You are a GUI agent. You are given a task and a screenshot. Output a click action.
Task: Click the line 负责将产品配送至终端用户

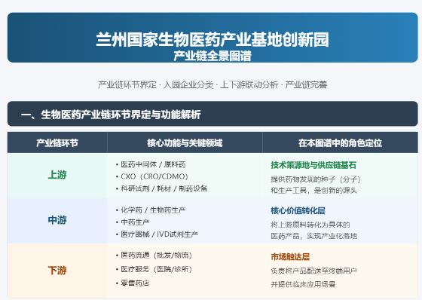pos(313,271)
